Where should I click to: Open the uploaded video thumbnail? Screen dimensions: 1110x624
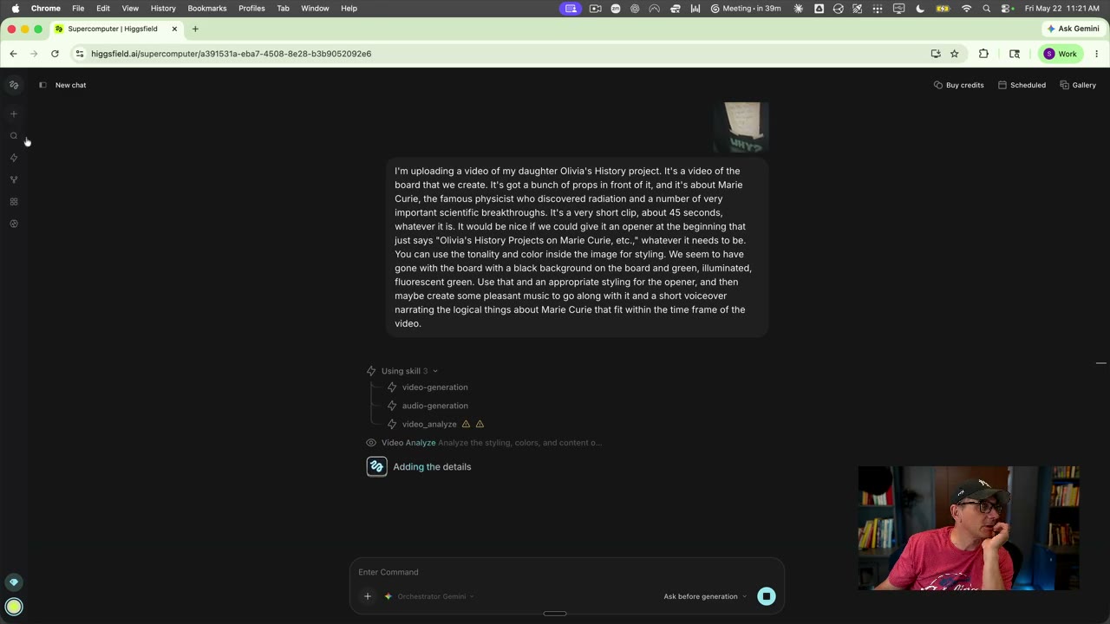pyautogui.click(x=741, y=127)
